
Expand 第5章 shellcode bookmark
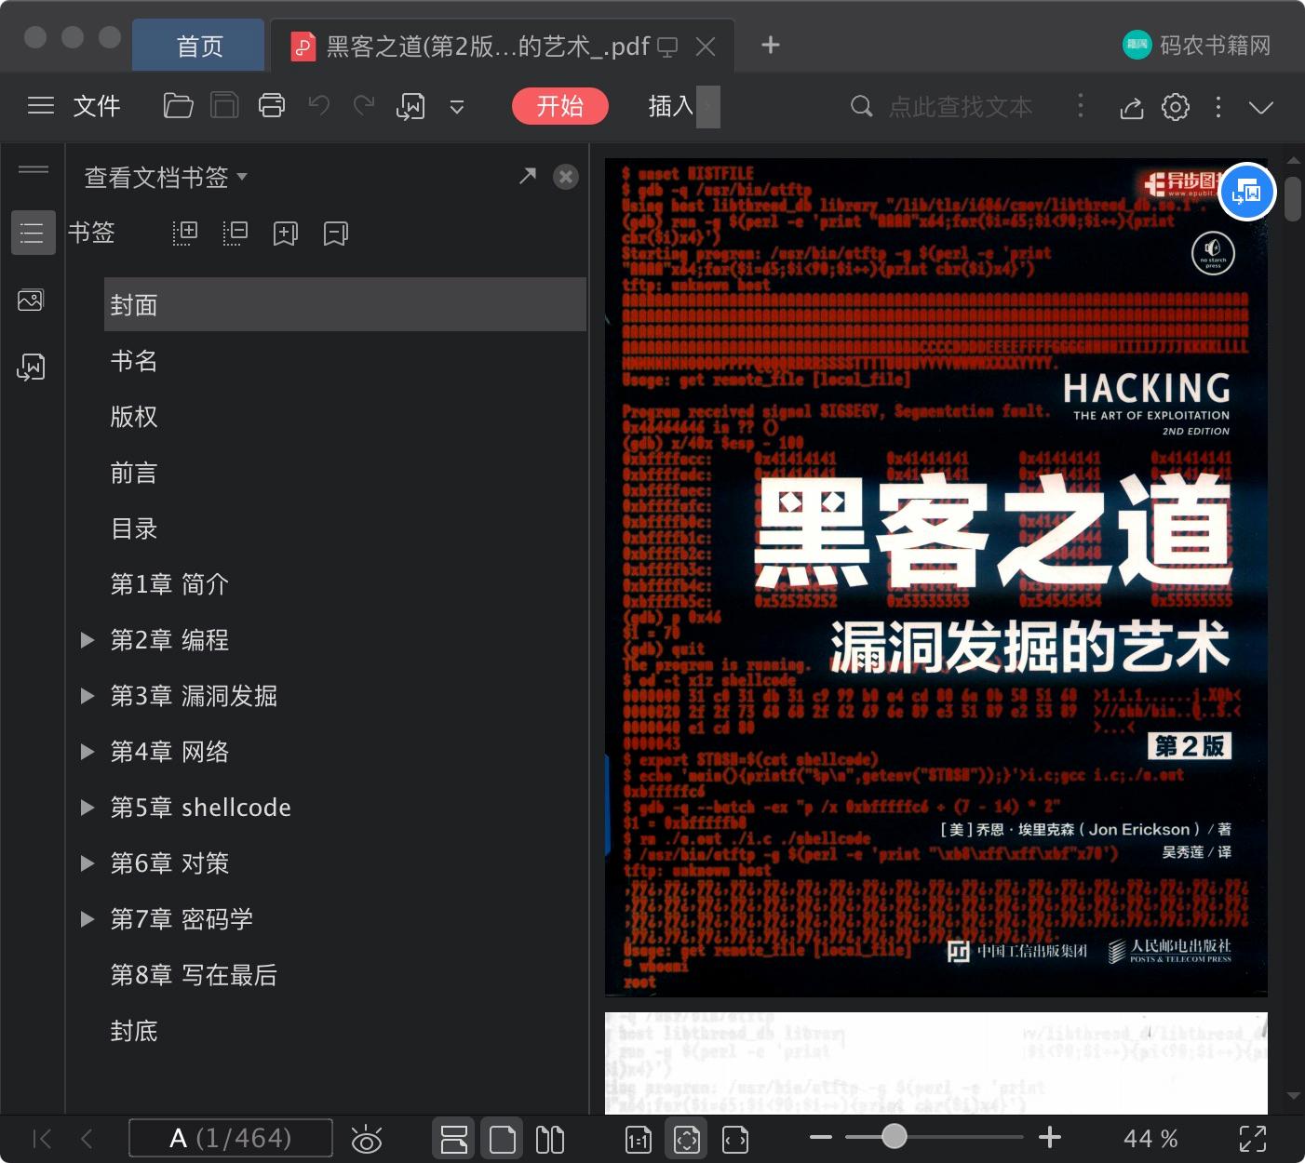87,808
